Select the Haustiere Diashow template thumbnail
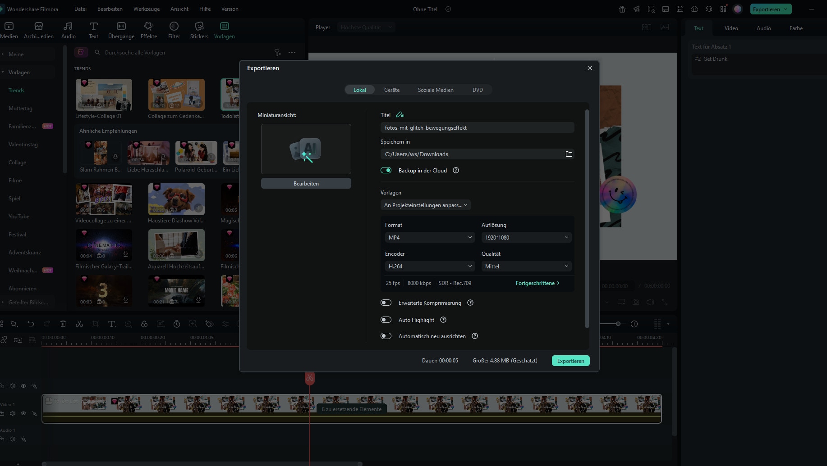827x466 pixels. 176,199
